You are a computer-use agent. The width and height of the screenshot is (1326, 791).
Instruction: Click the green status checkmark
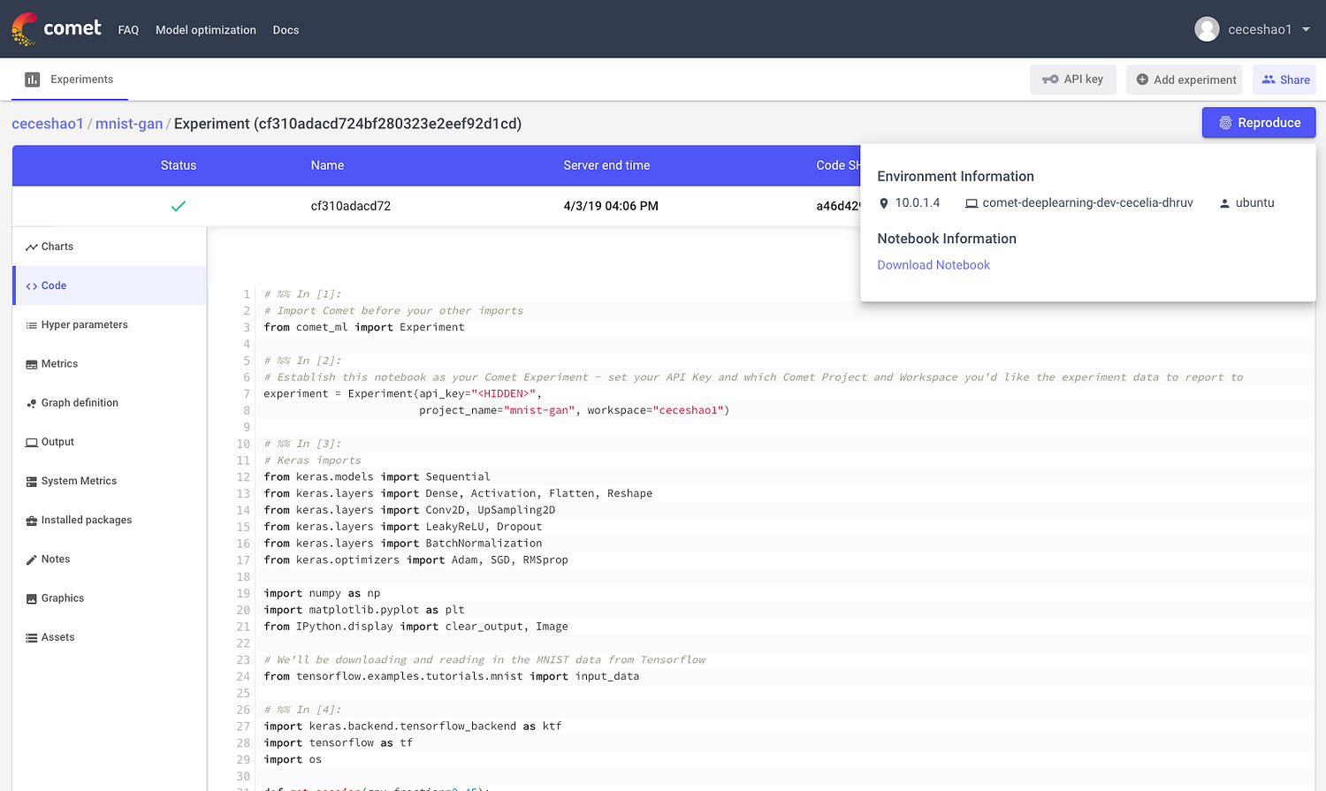pyautogui.click(x=179, y=206)
